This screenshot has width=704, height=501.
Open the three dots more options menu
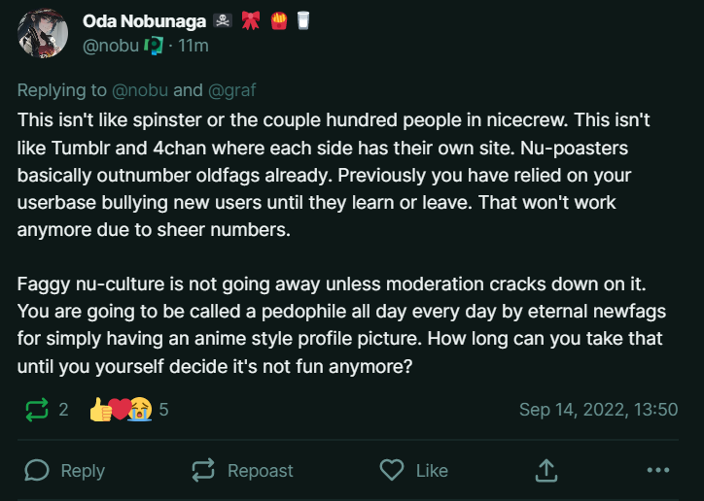coord(658,470)
